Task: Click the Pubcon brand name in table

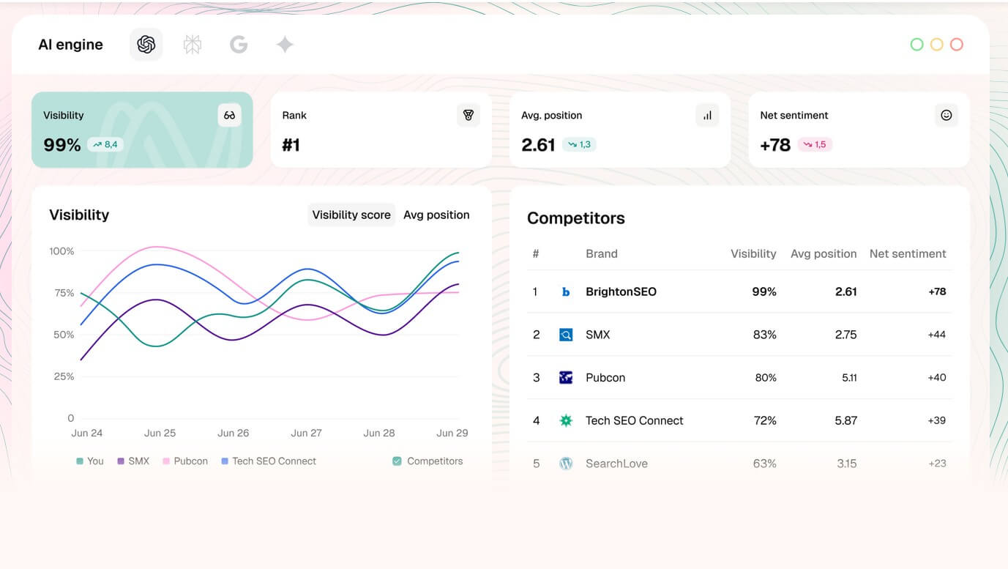Action: (605, 378)
